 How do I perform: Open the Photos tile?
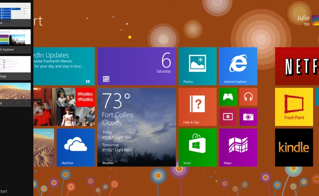(197, 66)
